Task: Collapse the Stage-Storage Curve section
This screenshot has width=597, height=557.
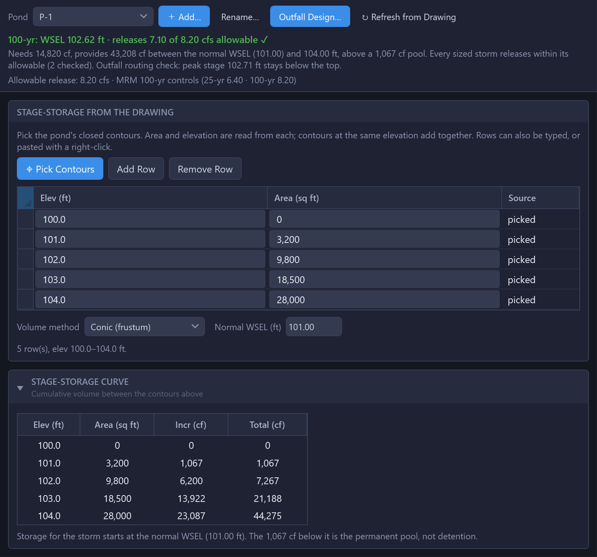Action: [20, 388]
